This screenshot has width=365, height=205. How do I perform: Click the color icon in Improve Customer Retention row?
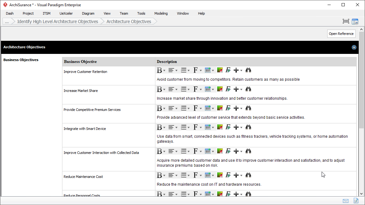(x=220, y=70)
